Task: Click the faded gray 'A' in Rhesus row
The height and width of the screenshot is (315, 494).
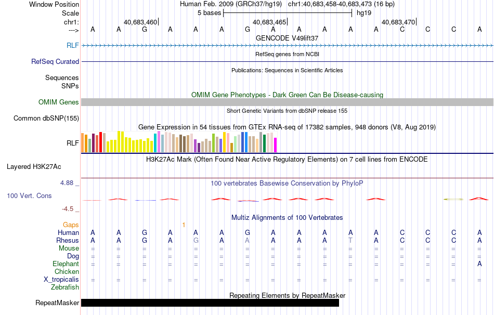Action: pyautogui.click(x=248, y=240)
